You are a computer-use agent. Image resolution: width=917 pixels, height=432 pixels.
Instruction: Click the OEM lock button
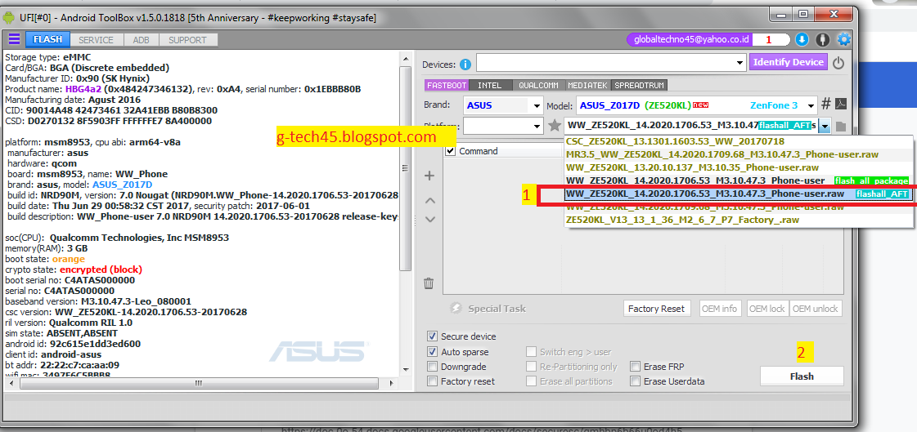[x=768, y=309]
